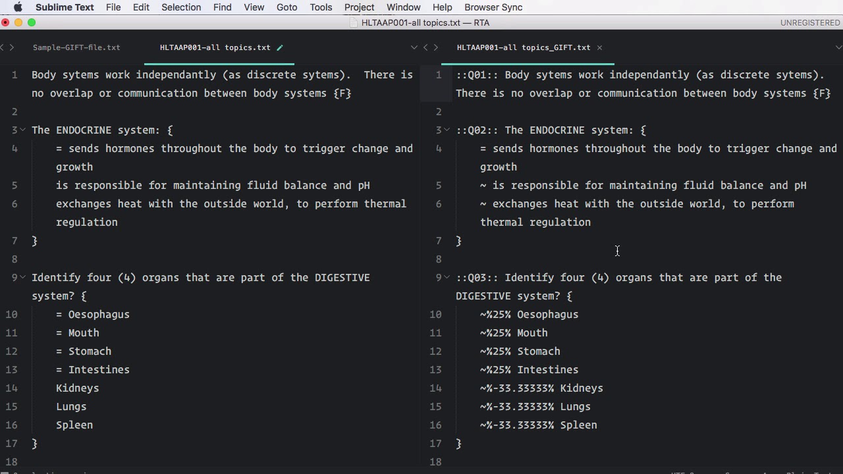
Task: Click the closing brace on line 17 left pane
Action: tap(35, 443)
